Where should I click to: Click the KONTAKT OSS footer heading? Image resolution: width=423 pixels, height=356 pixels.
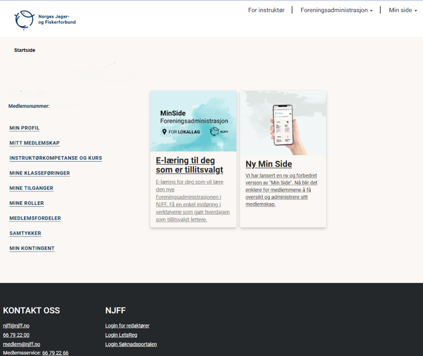[31, 310]
